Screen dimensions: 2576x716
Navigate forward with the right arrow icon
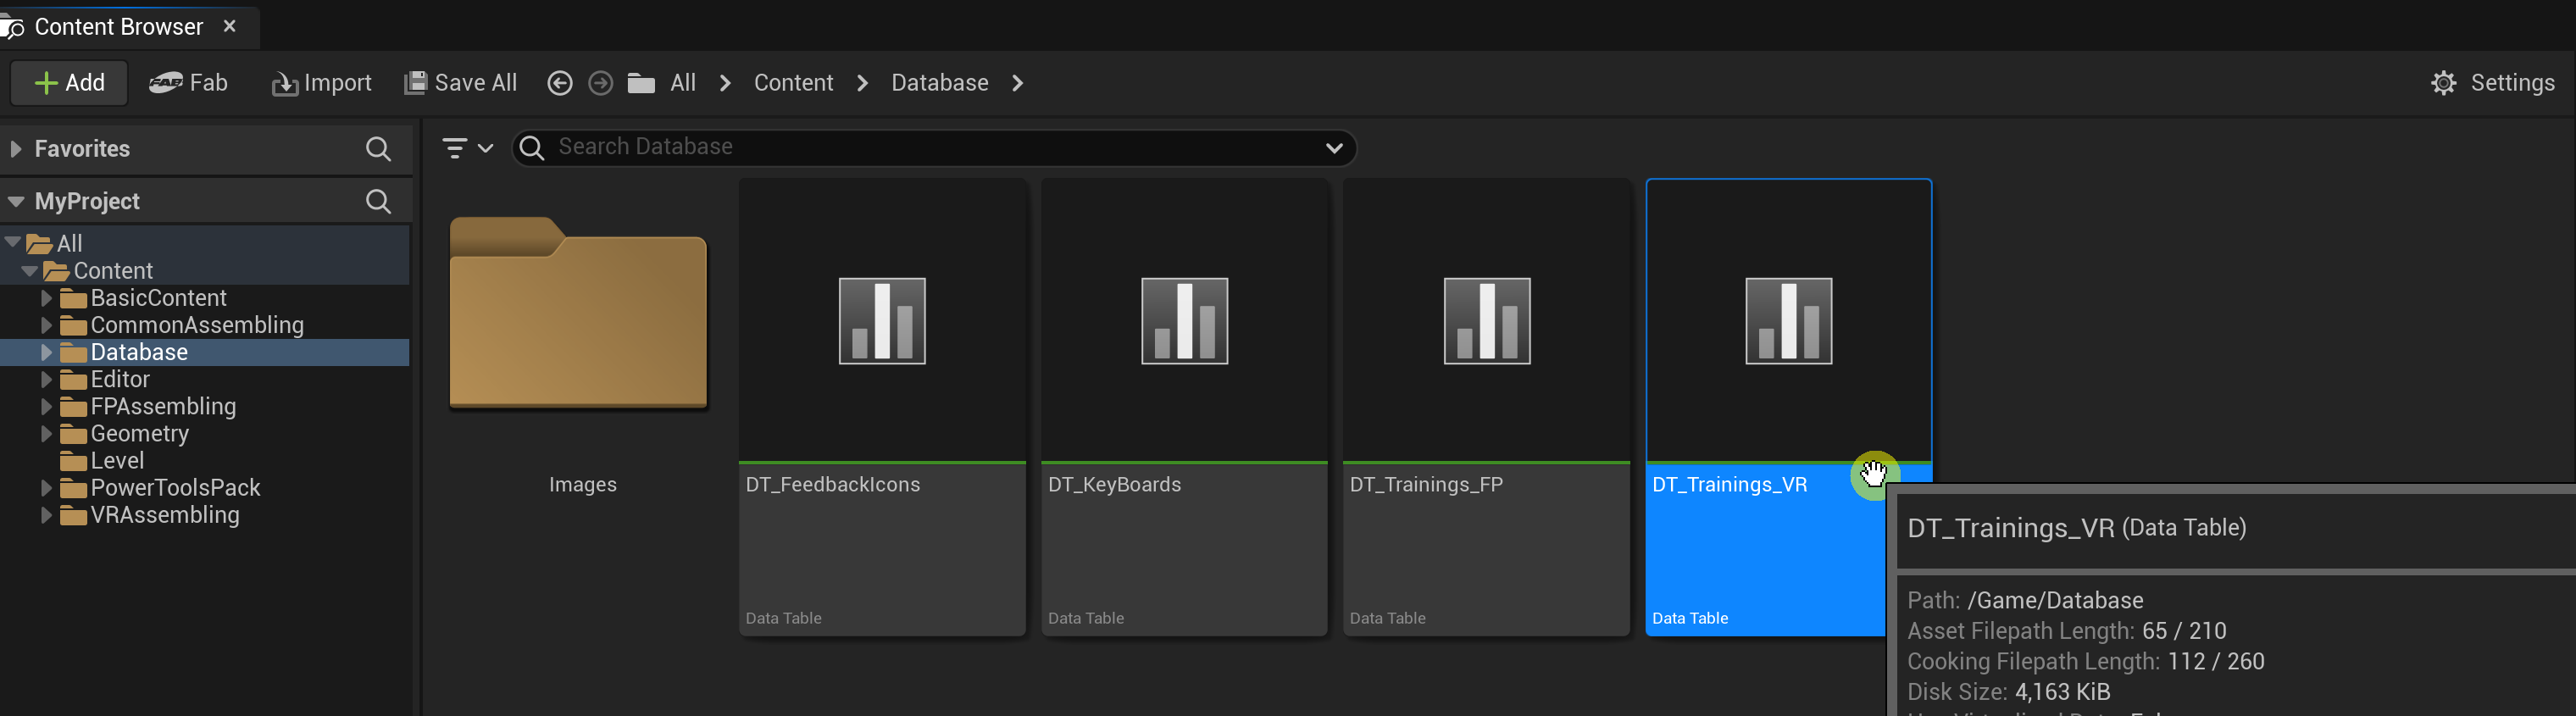tap(600, 83)
